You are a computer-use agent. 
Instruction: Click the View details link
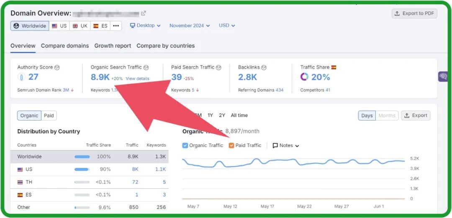[137, 79]
